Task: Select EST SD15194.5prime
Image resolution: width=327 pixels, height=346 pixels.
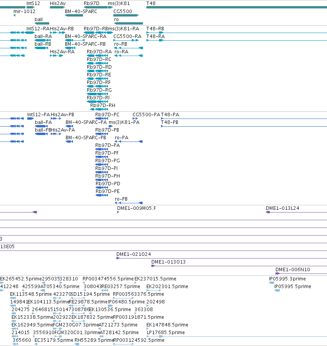Action: pos(90,294)
